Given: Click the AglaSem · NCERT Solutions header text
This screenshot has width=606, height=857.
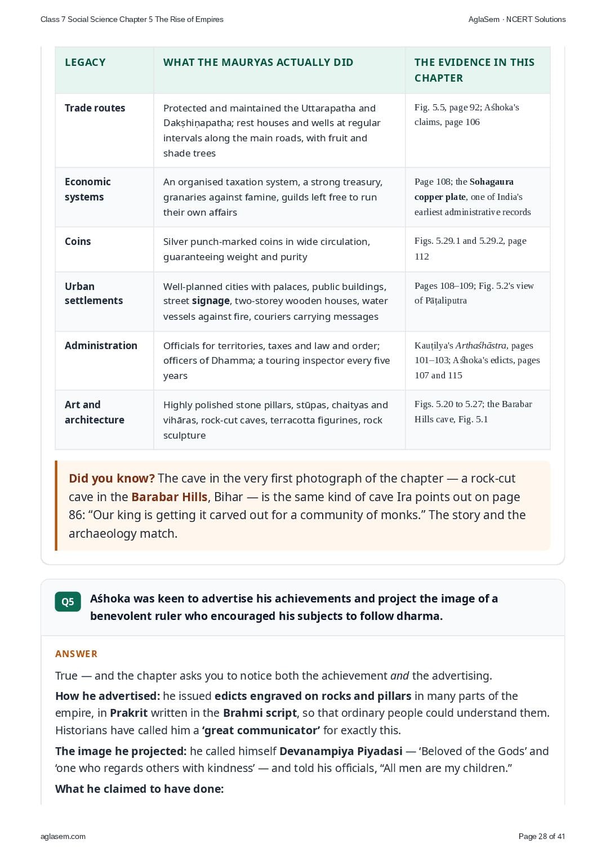Looking at the screenshot, I should click(517, 19).
